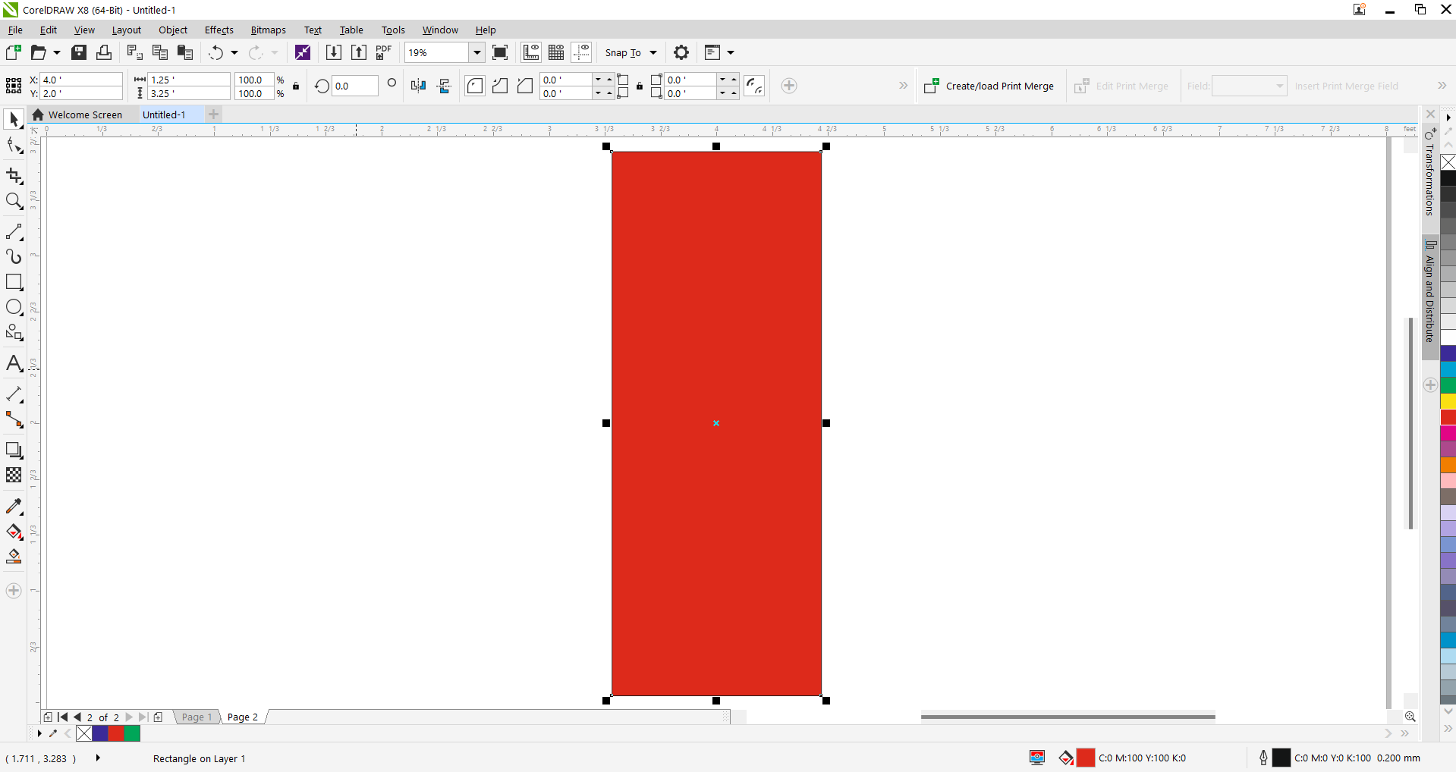Go to the previous page arrow
Image resolution: width=1456 pixels, height=772 pixels.
(x=77, y=717)
